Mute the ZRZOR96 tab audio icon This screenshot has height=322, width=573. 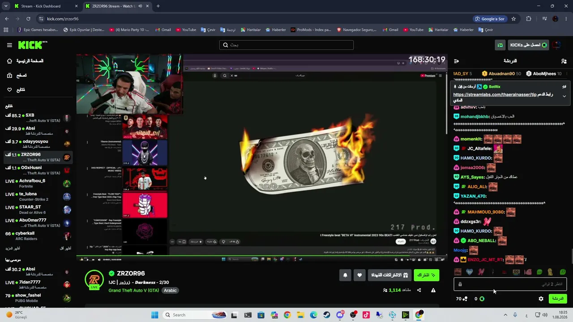(x=140, y=6)
